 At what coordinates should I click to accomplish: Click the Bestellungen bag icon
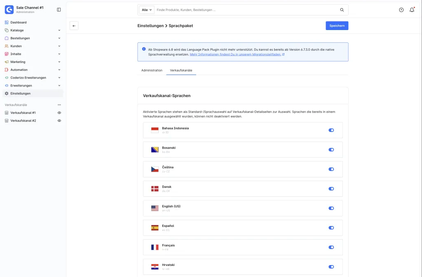tap(7, 38)
